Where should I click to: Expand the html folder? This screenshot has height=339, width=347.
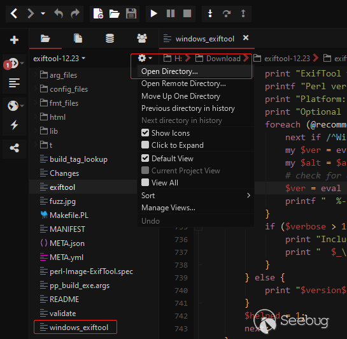click(36, 117)
